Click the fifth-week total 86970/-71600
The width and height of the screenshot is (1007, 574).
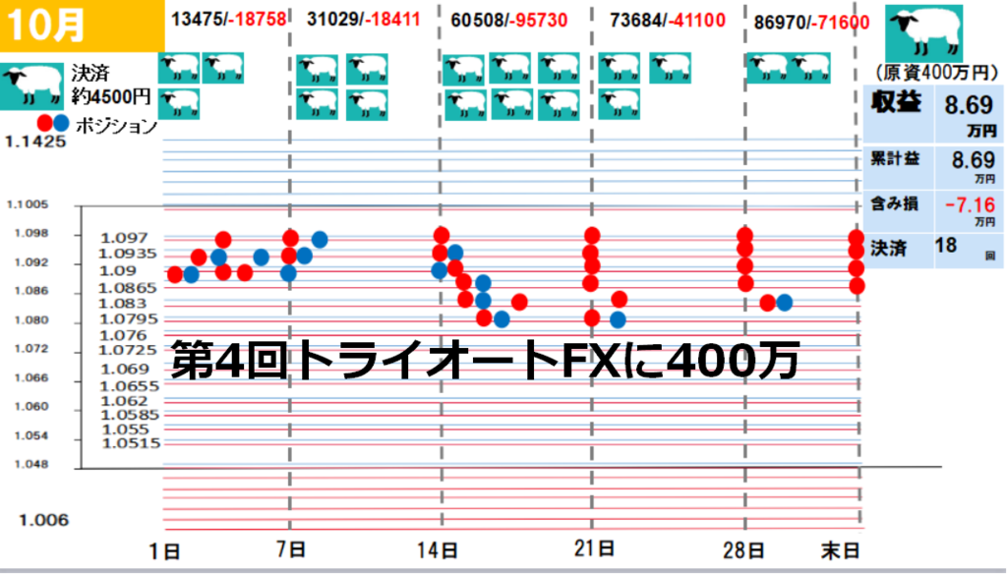(x=811, y=24)
